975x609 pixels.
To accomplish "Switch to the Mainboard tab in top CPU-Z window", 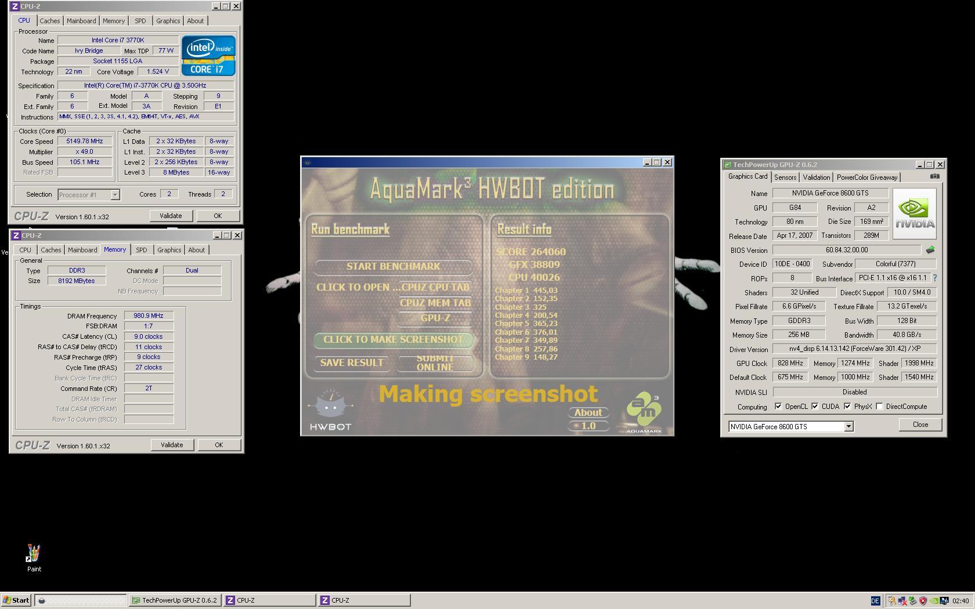I will 81,21.
